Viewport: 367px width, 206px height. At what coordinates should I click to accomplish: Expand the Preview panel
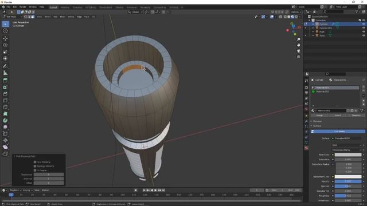point(317,121)
